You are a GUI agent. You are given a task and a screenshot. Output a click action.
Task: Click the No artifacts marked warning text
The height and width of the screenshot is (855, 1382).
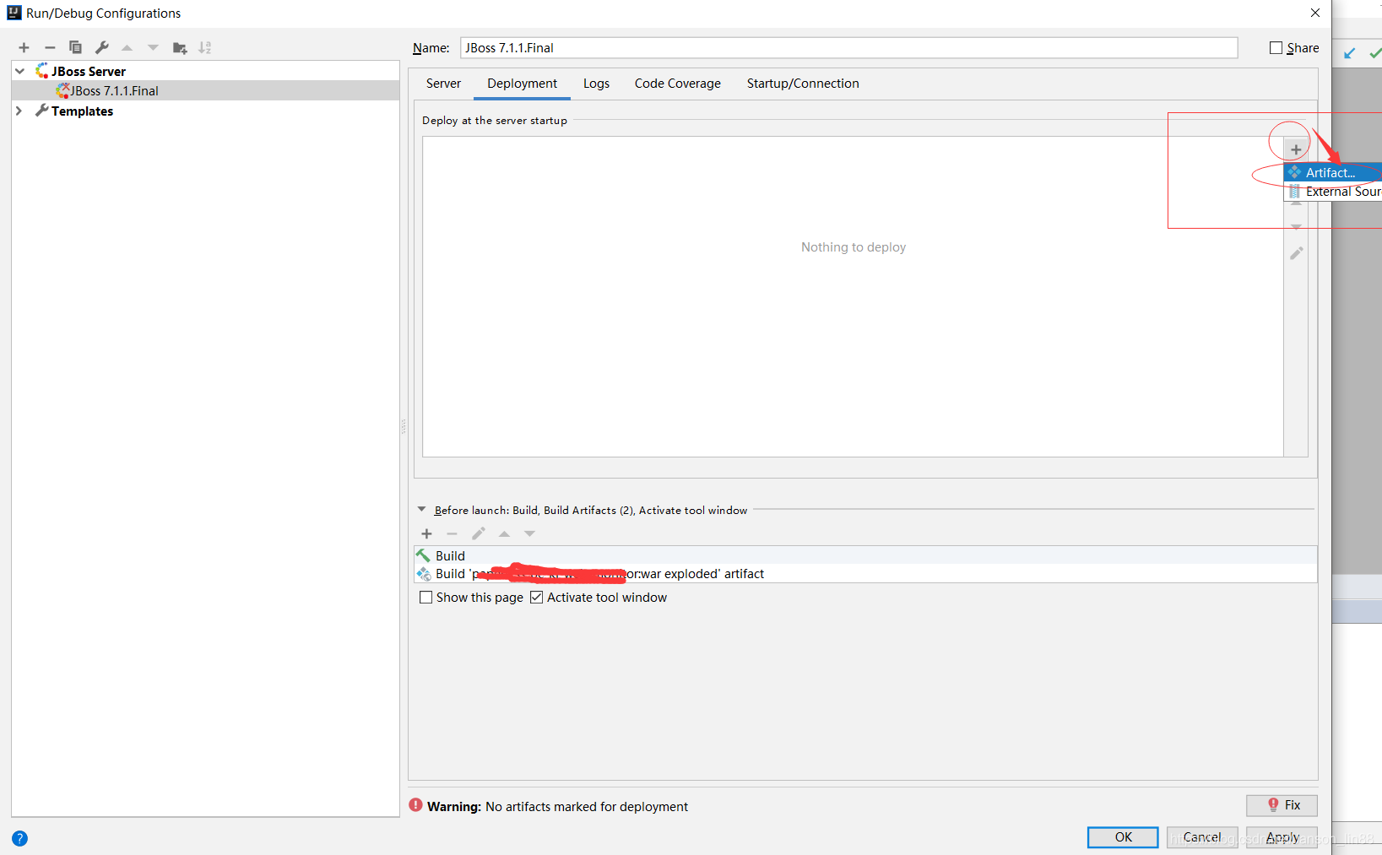pos(587,807)
